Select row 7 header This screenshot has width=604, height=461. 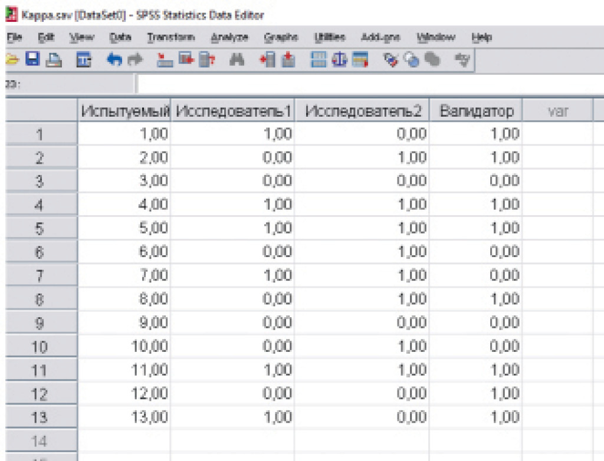point(40,275)
